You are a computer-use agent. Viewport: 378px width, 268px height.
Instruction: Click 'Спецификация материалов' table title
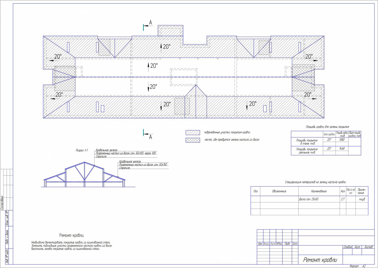click(315, 182)
